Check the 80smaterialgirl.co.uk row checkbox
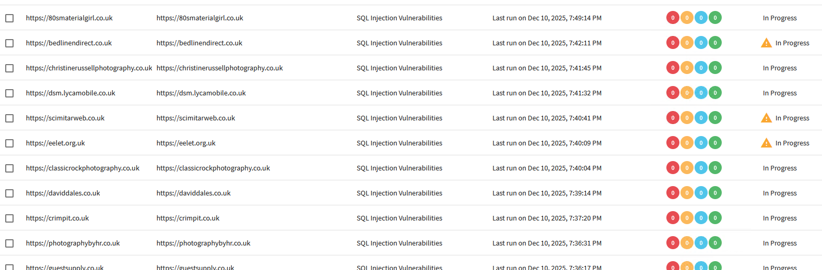Screen dimensions: 822x270 [9, 18]
